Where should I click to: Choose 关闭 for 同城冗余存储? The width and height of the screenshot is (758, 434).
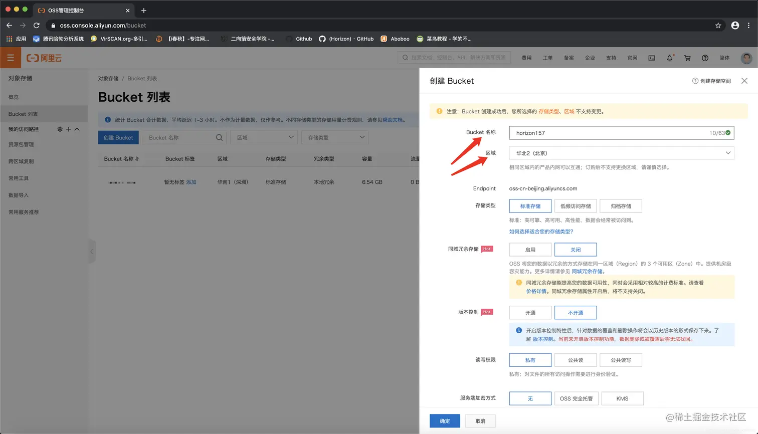576,250
